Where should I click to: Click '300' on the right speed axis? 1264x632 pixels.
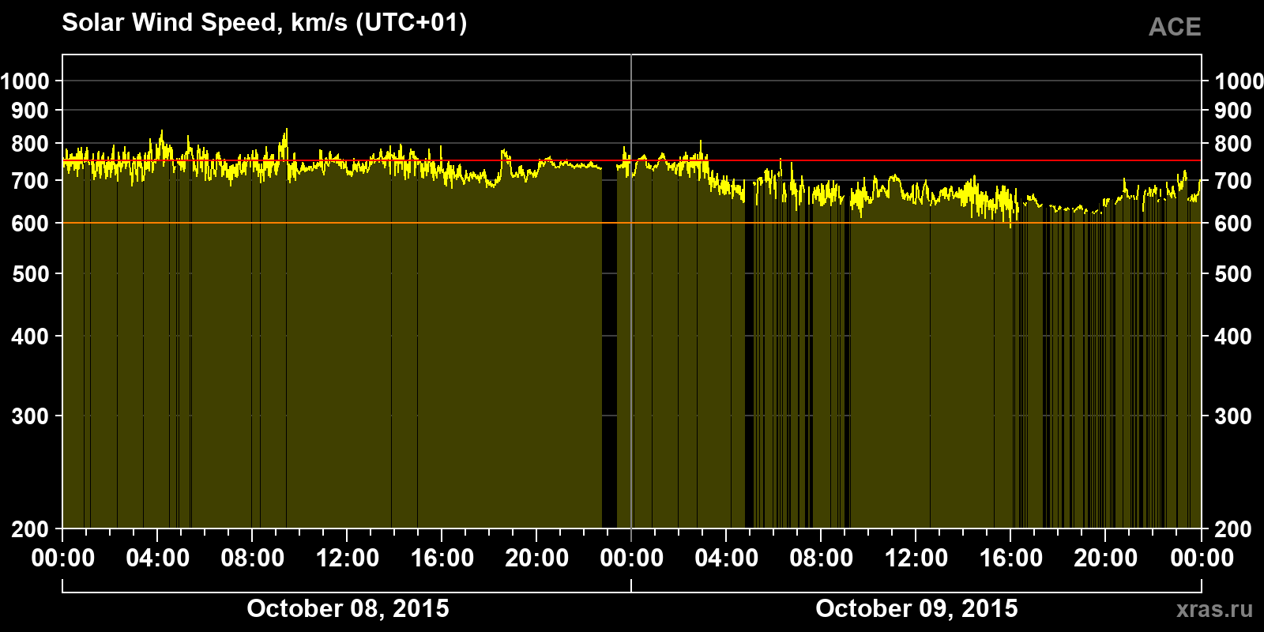point(1233,416)
